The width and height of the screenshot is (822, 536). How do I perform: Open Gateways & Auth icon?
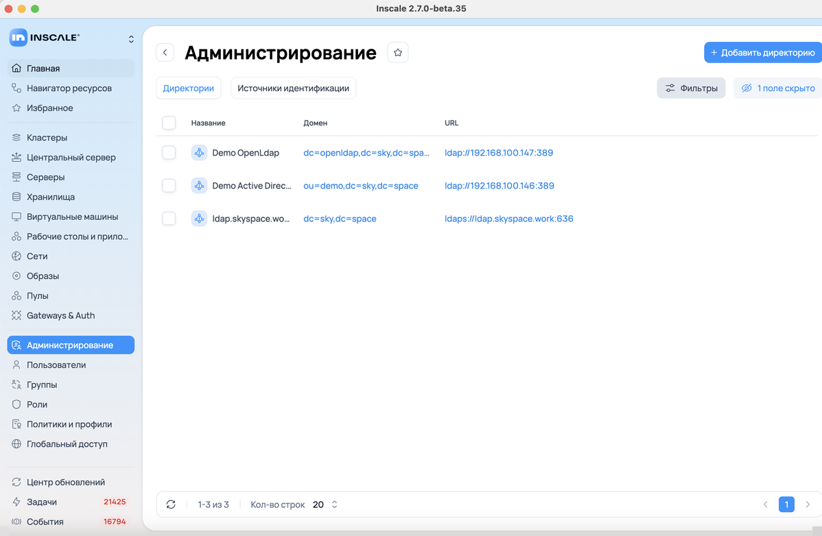(16, 315)
